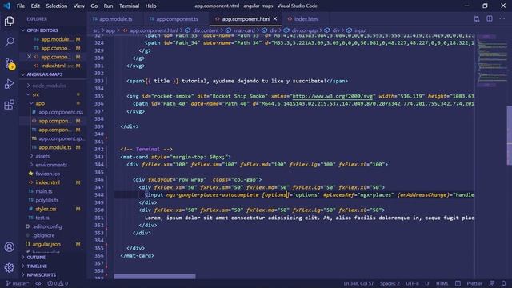This screenshot has width=512, height=288.
Task: Open app.component.css in the file tree
Action: [61, 112]
